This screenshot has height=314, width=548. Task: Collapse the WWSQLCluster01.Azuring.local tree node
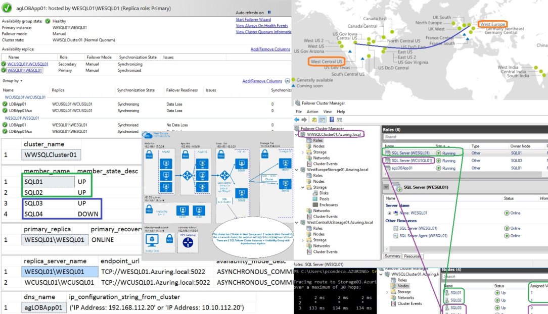pos(297,135)
